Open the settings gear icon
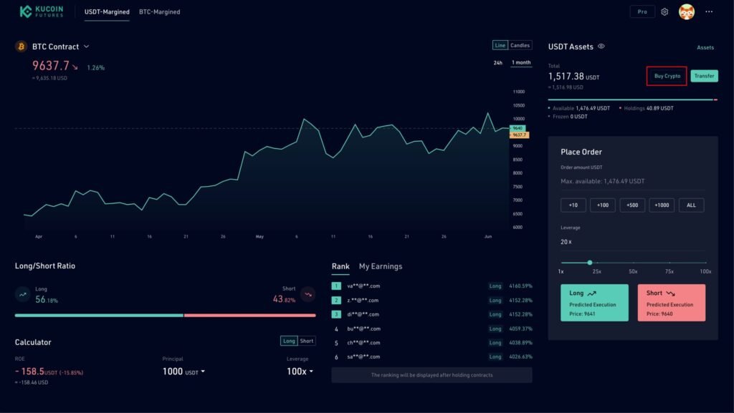 pos(665,11)
